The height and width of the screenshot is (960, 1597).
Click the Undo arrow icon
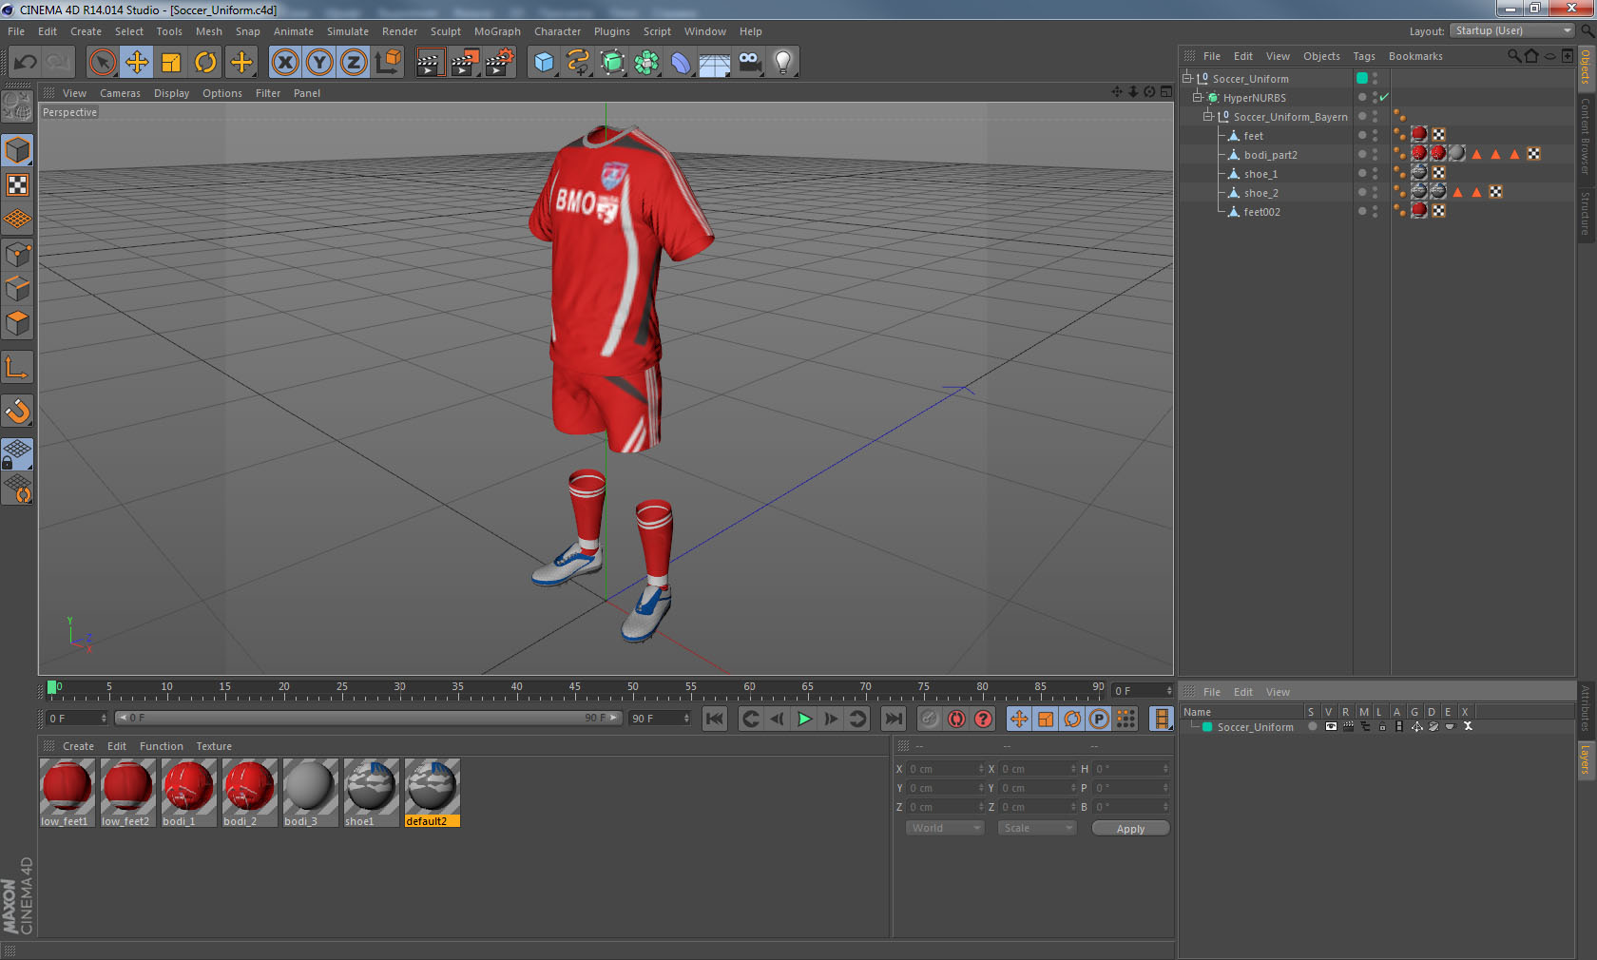pos(26,63)
